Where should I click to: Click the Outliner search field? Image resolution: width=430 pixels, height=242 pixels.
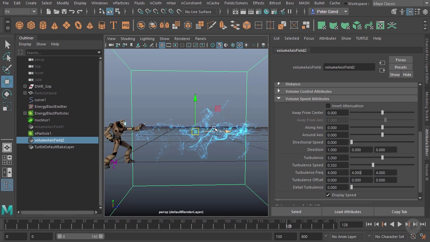(60, 52)
